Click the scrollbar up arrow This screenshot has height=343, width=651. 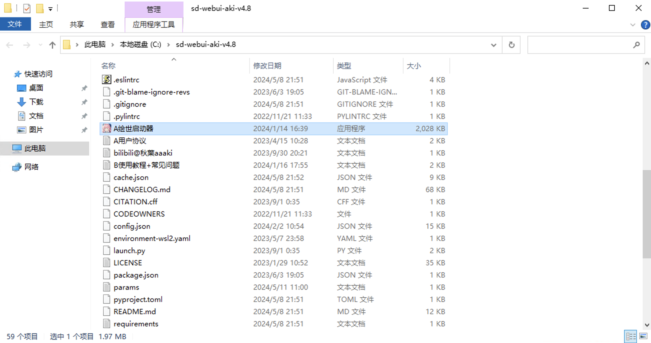pyautogui.click(x=647, y=63)
